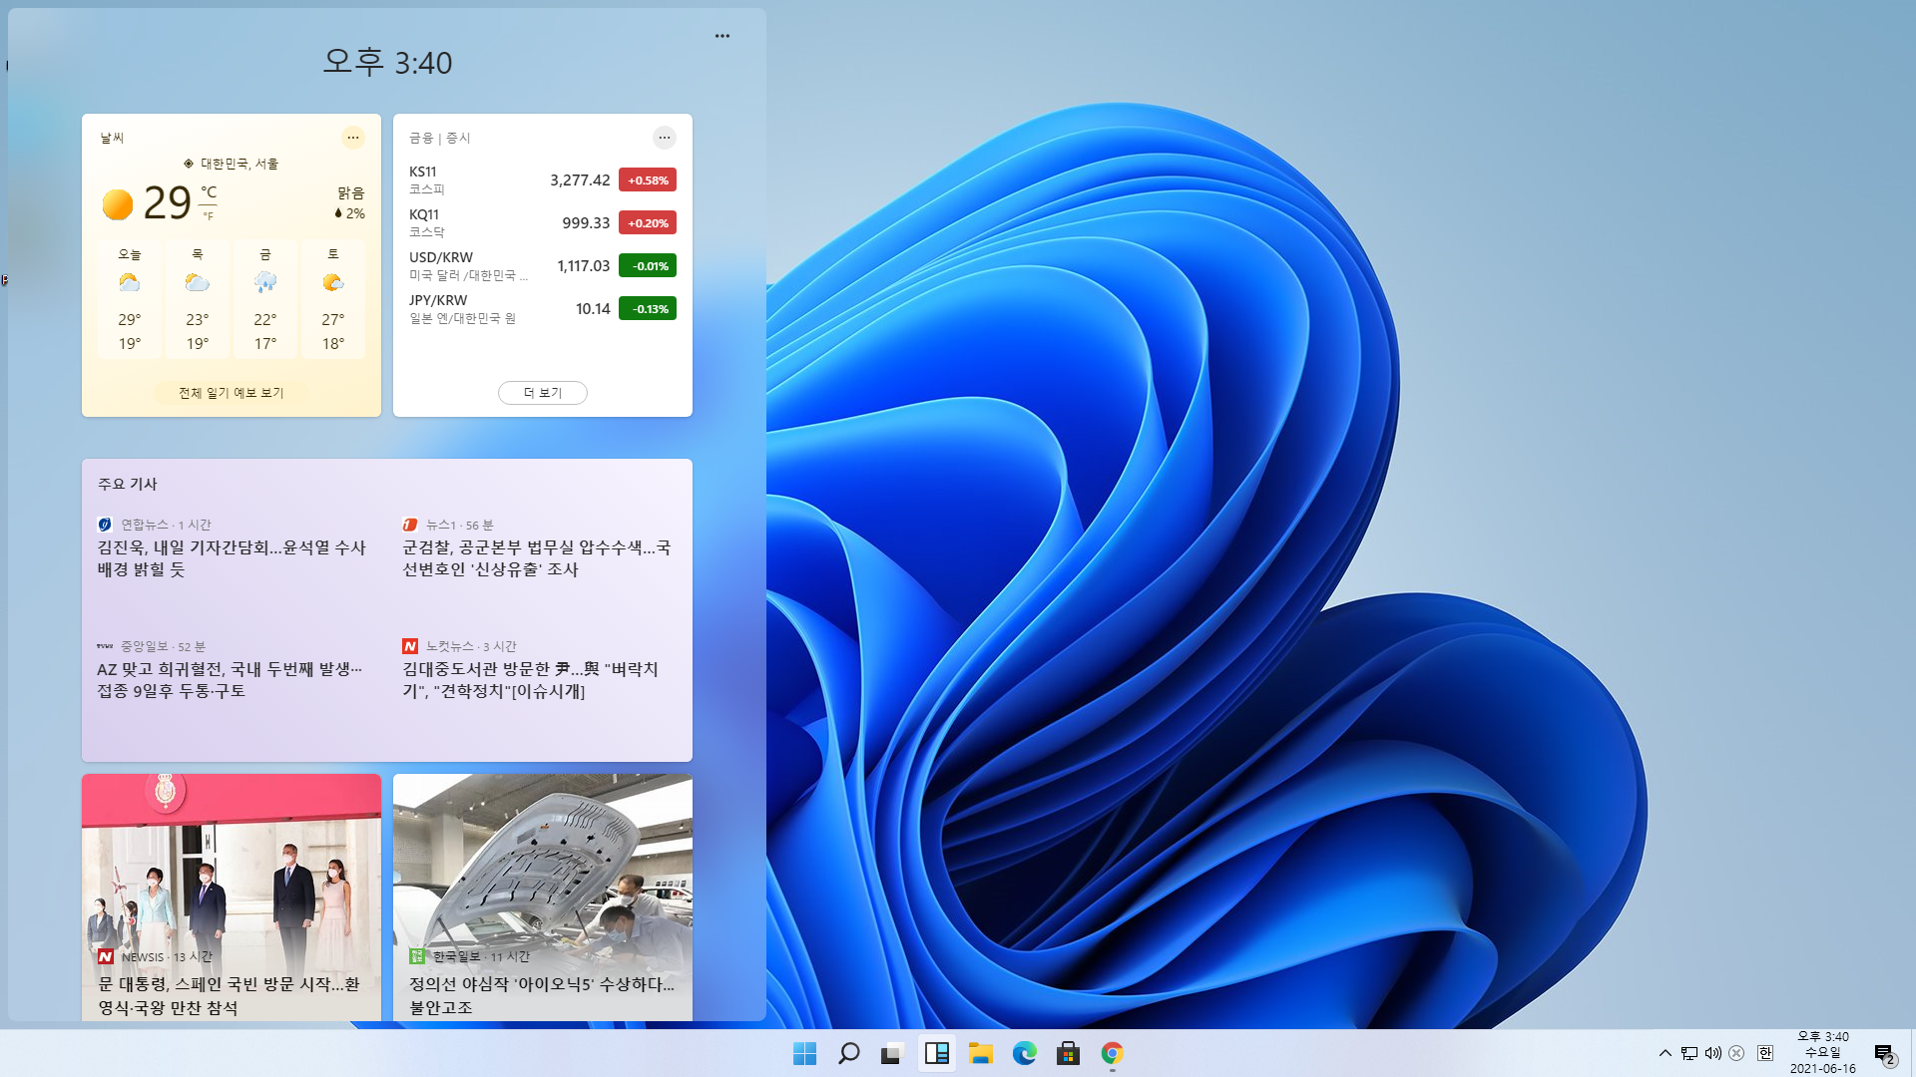Click the taskbar Search magnifier icon
The image size is (1916, 1077).
848,1053
